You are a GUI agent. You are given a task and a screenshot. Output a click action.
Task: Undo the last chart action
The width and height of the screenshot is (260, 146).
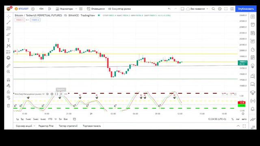click(x=169, y=9)
